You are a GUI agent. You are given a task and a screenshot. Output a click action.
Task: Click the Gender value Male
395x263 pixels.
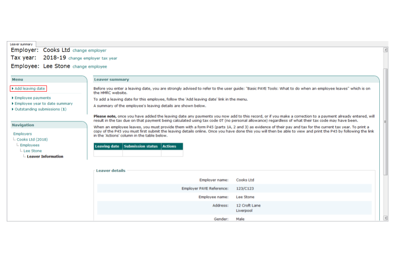tap(240, 219)
